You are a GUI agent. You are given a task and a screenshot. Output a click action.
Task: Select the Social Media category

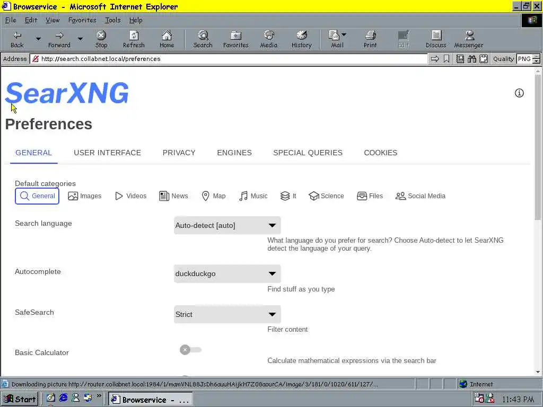pos(421,196)
